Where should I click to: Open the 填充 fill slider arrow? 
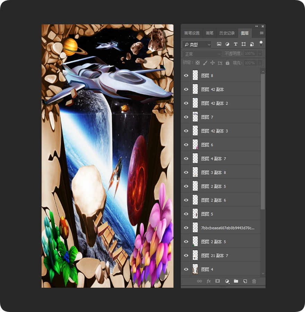[260, 63]
